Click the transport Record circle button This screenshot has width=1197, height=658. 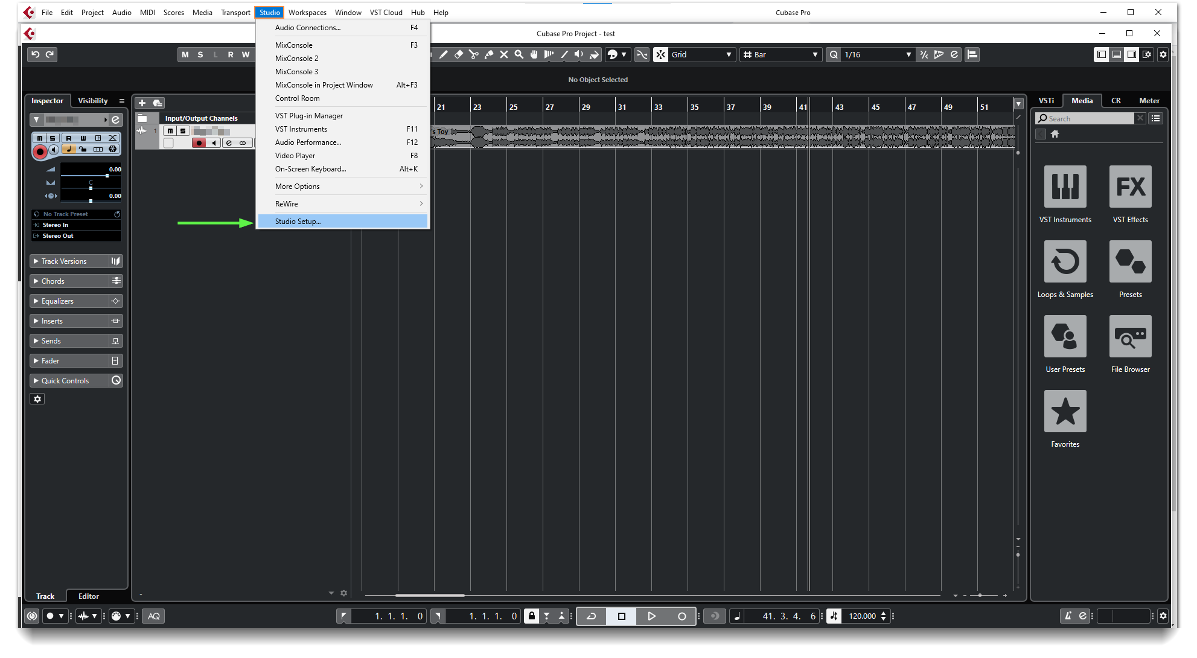tap(682, 616)
